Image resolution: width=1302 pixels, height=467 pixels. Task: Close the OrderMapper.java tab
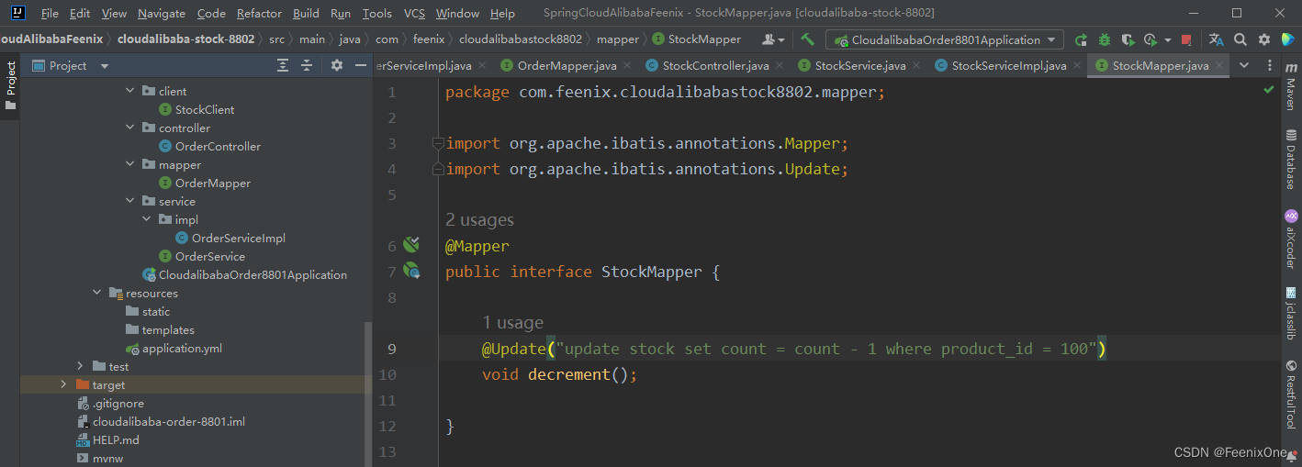tap(627, 65)
